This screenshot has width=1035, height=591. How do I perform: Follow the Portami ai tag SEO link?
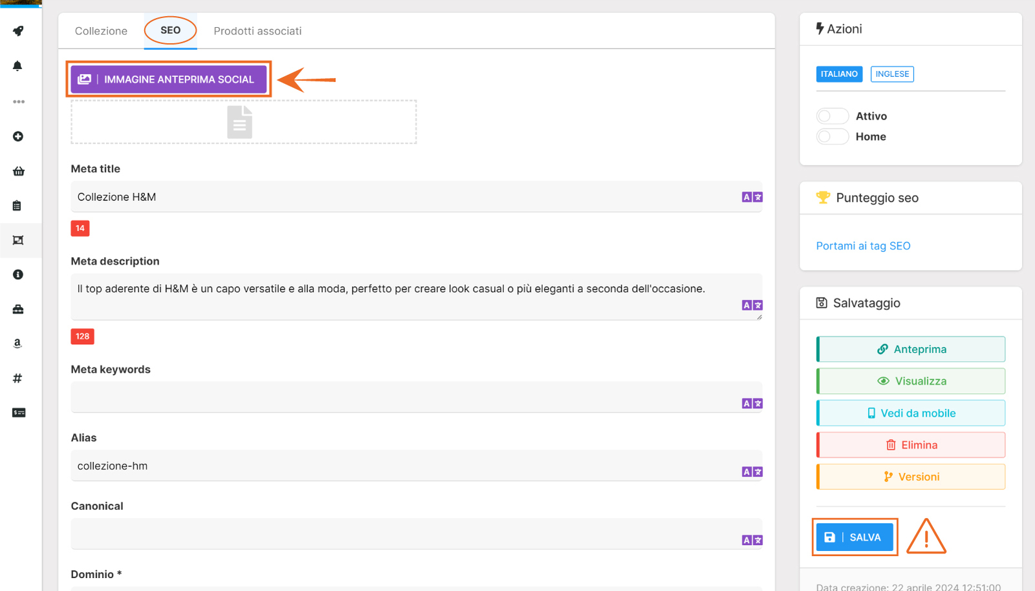coord(863,246)
